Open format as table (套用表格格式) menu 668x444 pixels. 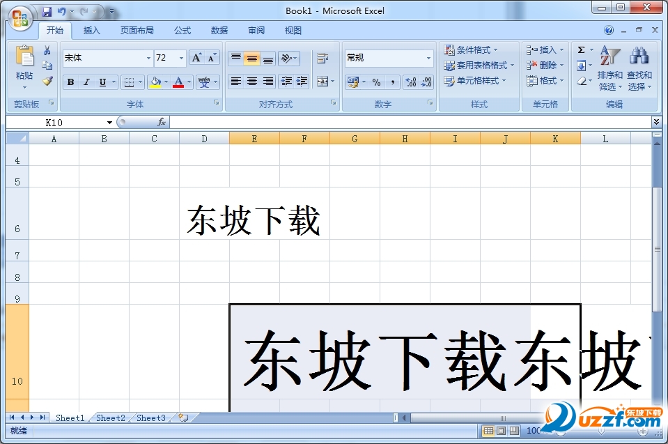click(479, 66)
